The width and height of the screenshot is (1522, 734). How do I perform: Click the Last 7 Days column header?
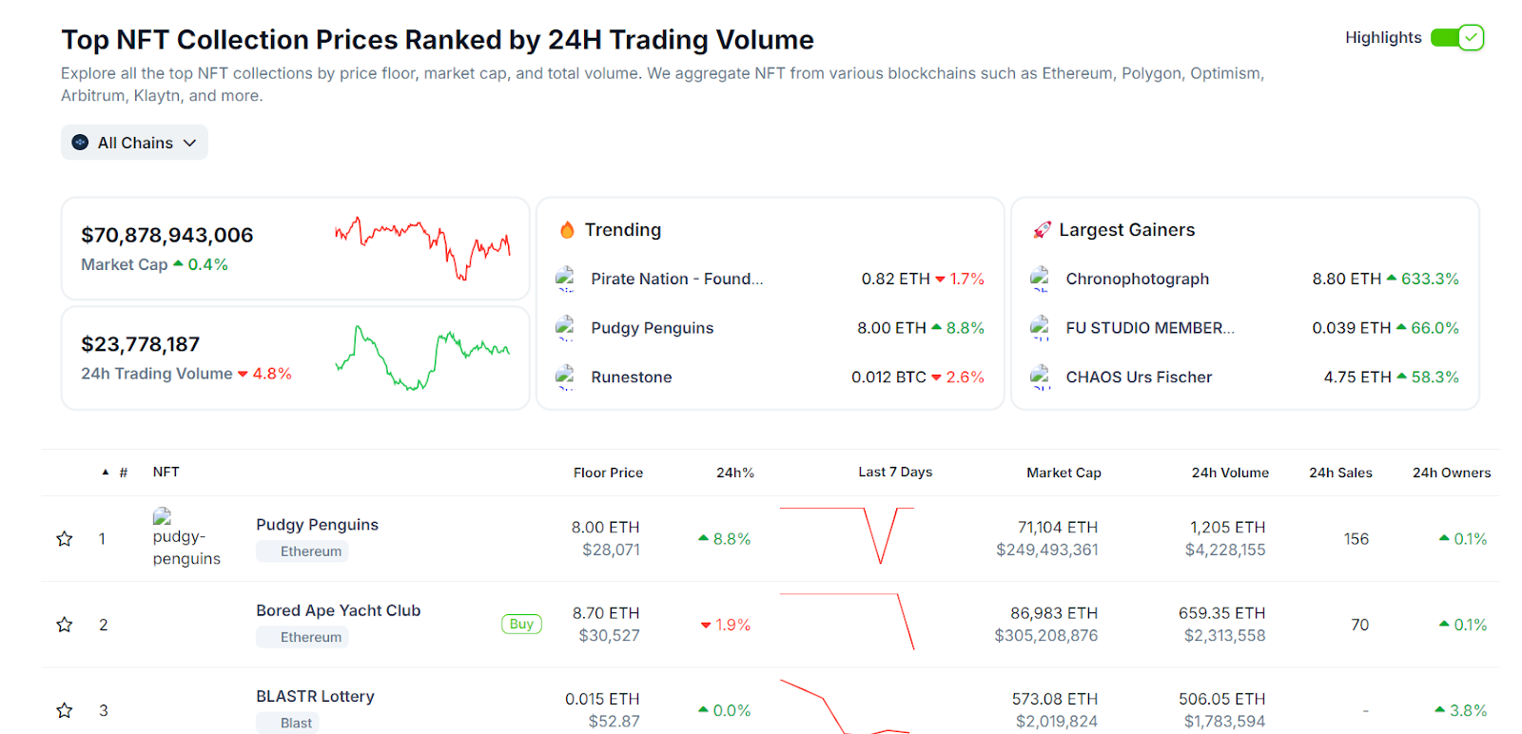pyautogui.click(x=895, y=472)
